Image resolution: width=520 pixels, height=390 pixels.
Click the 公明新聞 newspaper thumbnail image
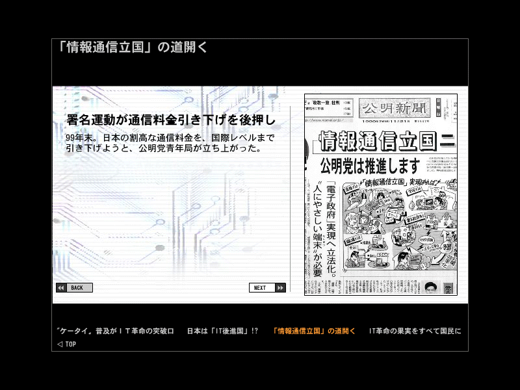(x=381, y=194)
